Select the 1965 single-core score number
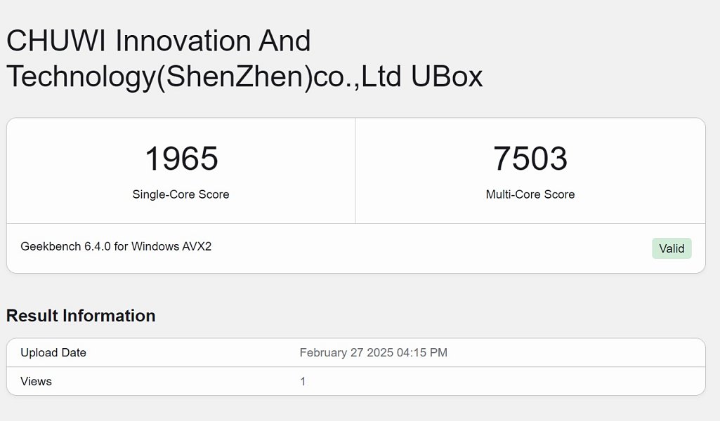This screenshot has height=421, width=720. tap(181, 159)
